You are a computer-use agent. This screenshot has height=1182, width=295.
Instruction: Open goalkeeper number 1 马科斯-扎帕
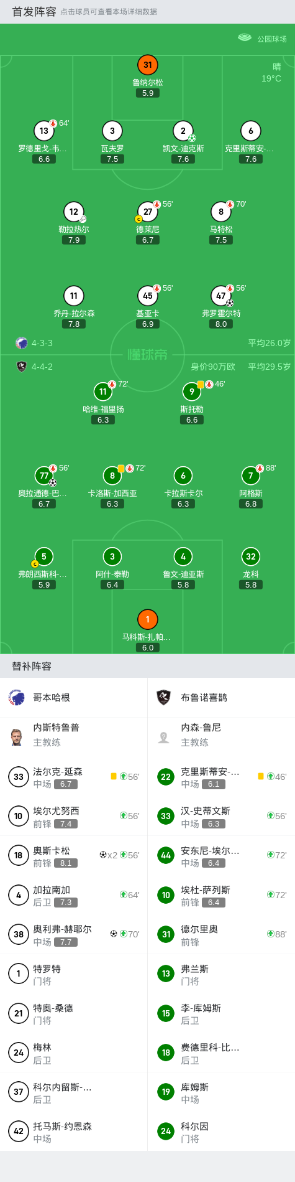148,619
